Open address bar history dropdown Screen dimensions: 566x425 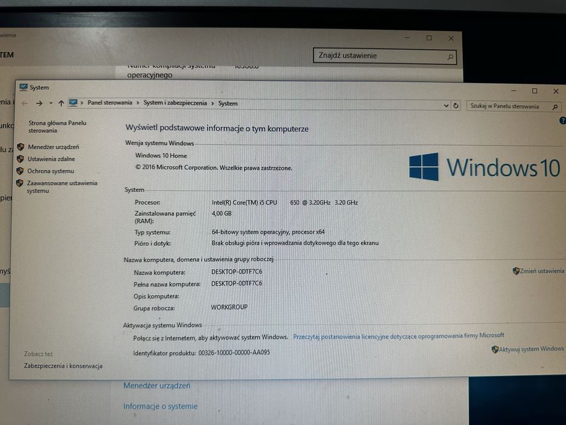pos(446,106)
